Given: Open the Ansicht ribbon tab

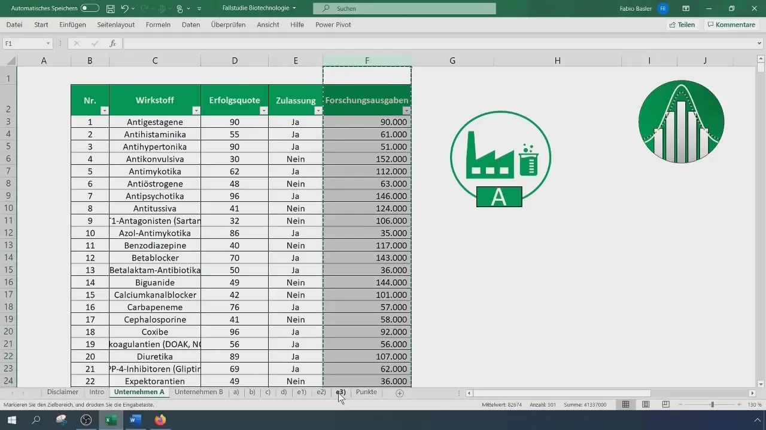Looking at the screenshot, I should [268, 24].
